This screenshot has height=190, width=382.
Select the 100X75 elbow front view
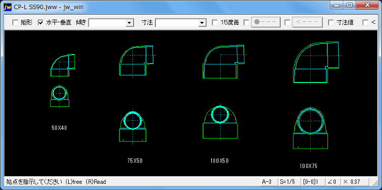[311, 128]
